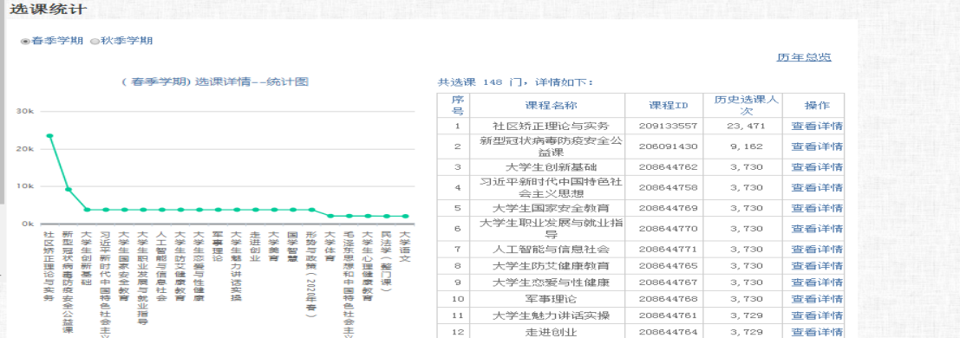
Task: Open the 历年总览 link
Action: (804, 57)
